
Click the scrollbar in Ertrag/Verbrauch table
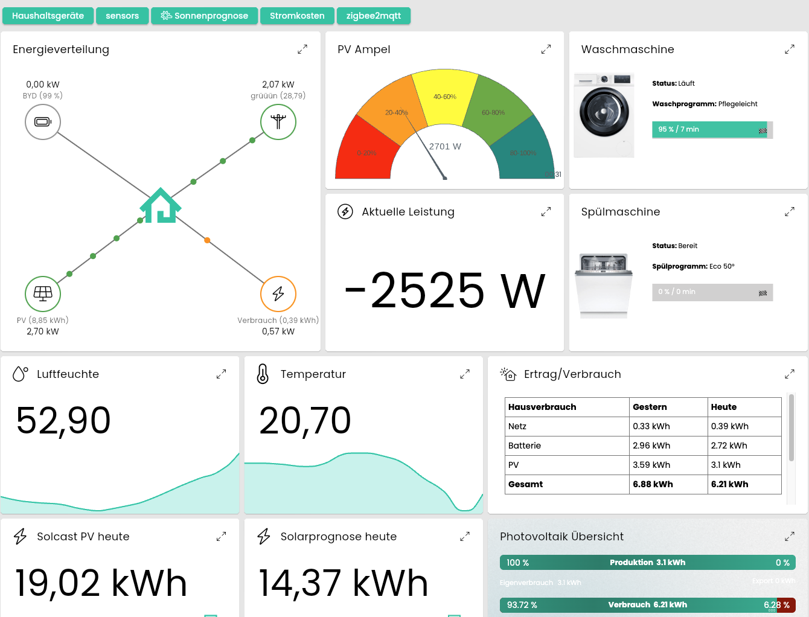click(791, 429)
